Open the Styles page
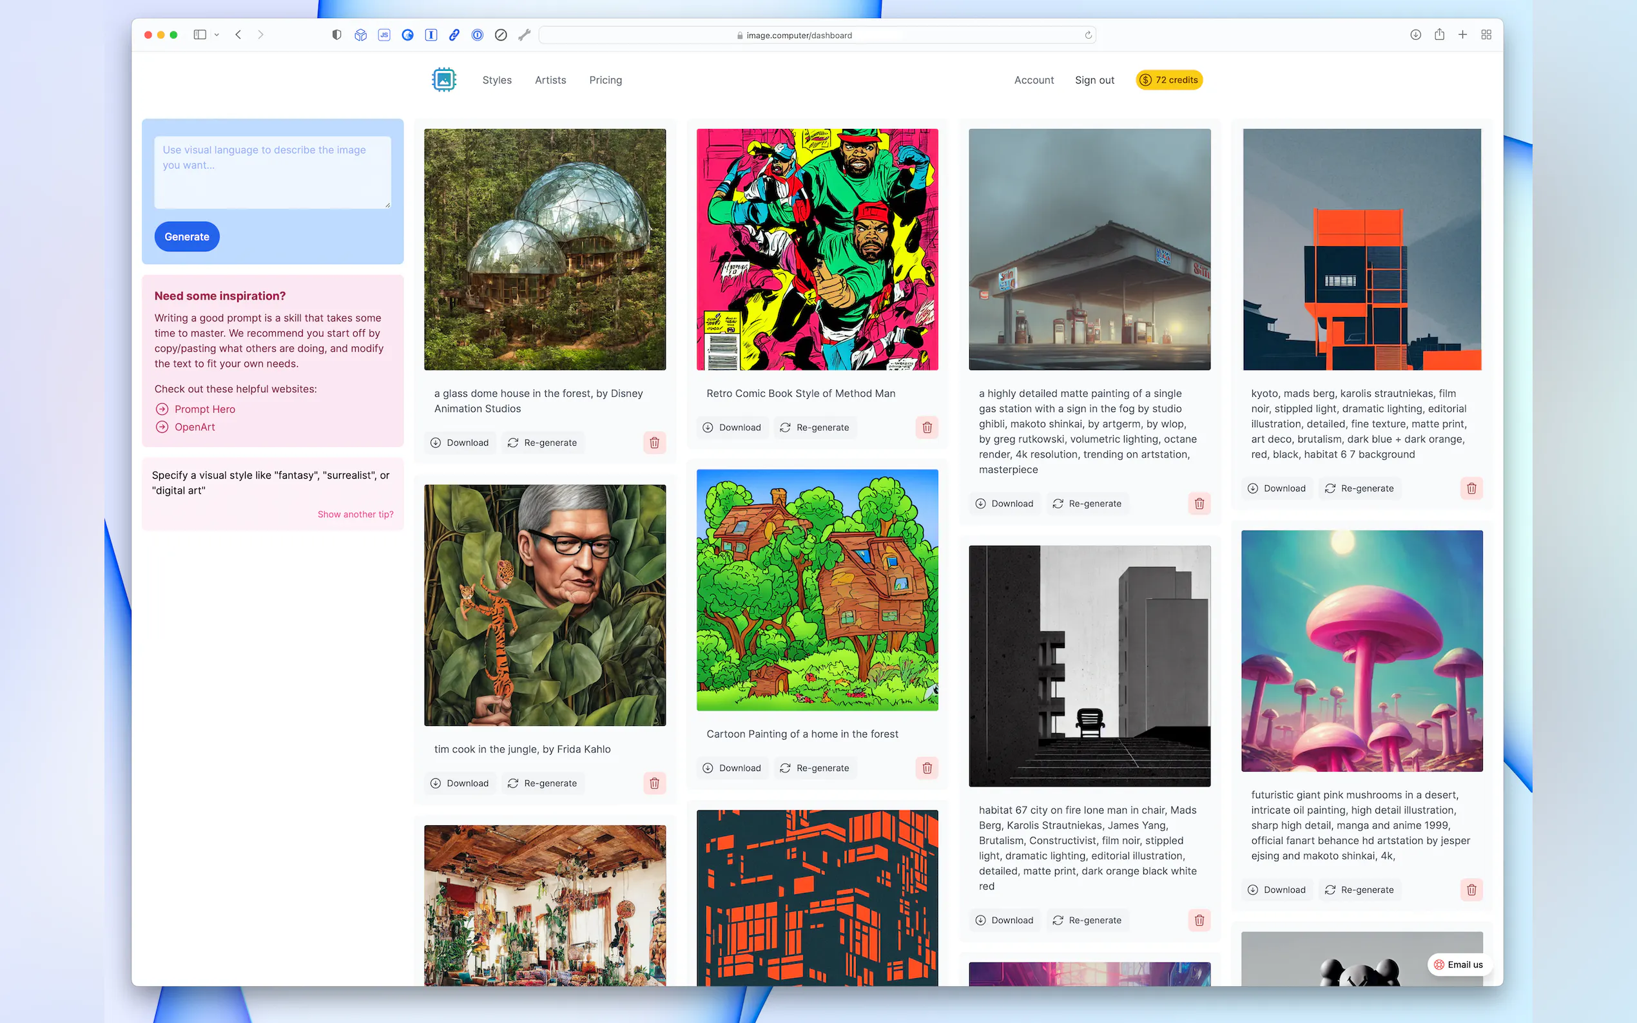The image size is (1637, 1023). [497, 80]
